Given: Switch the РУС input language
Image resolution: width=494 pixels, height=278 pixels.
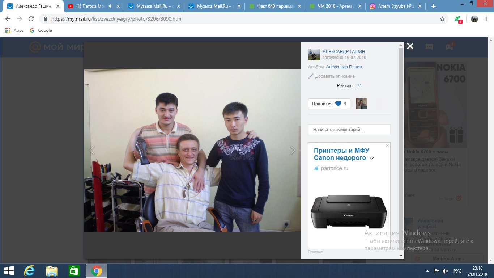Looking at the screenshot, I should point(457,271).
